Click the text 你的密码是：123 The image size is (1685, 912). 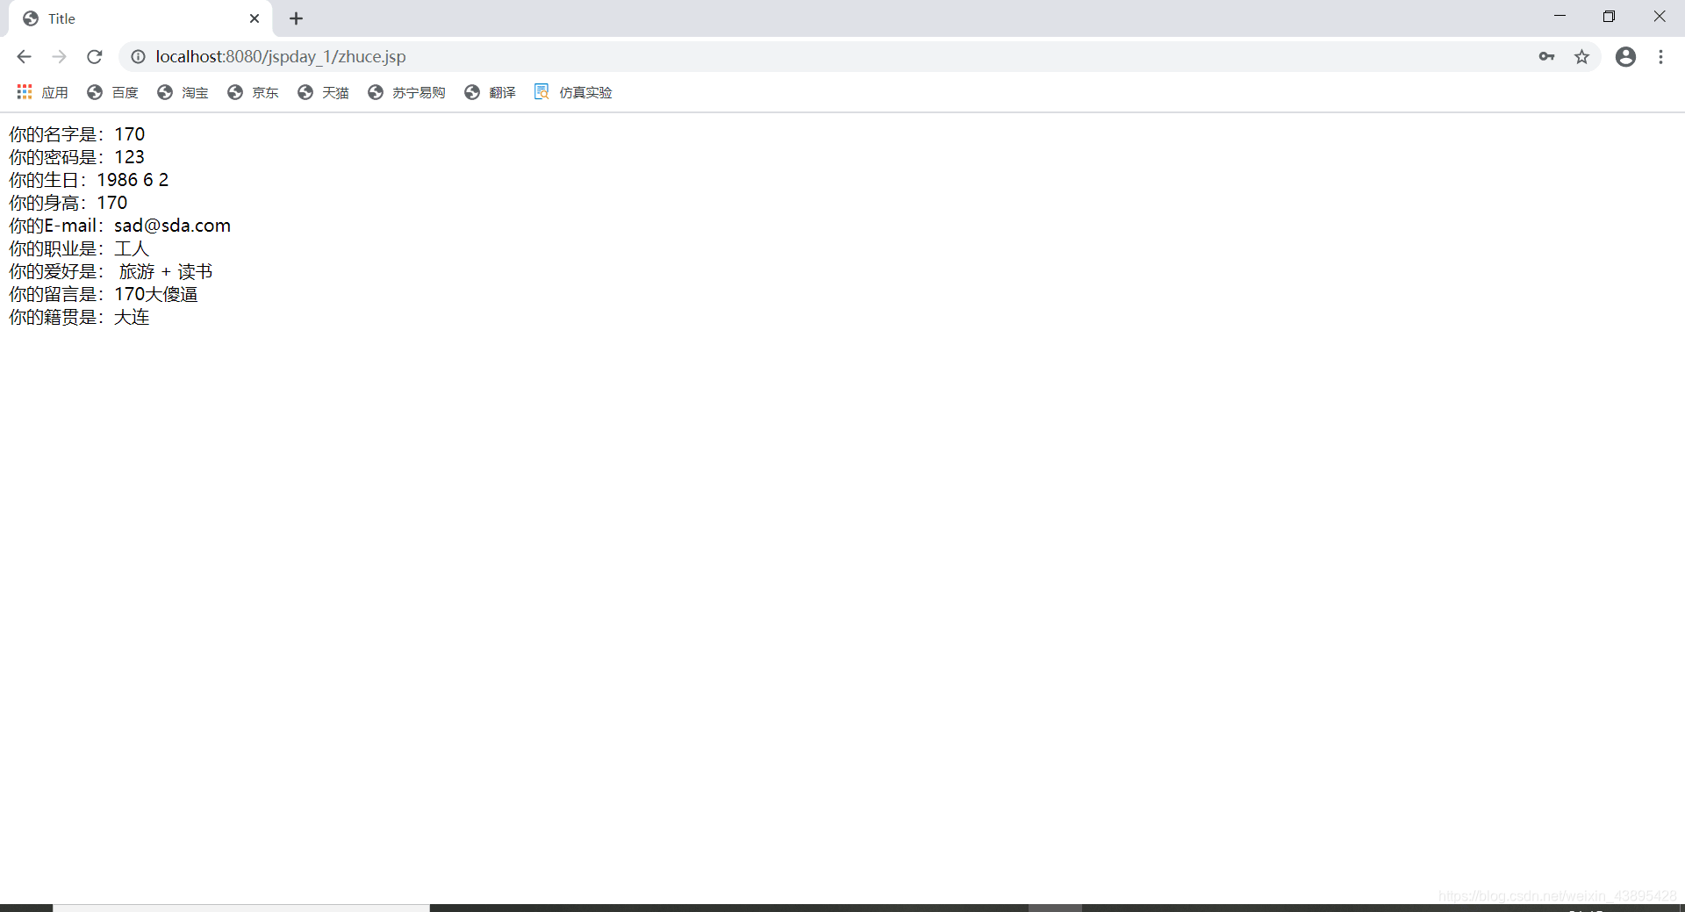pos(77,157)
